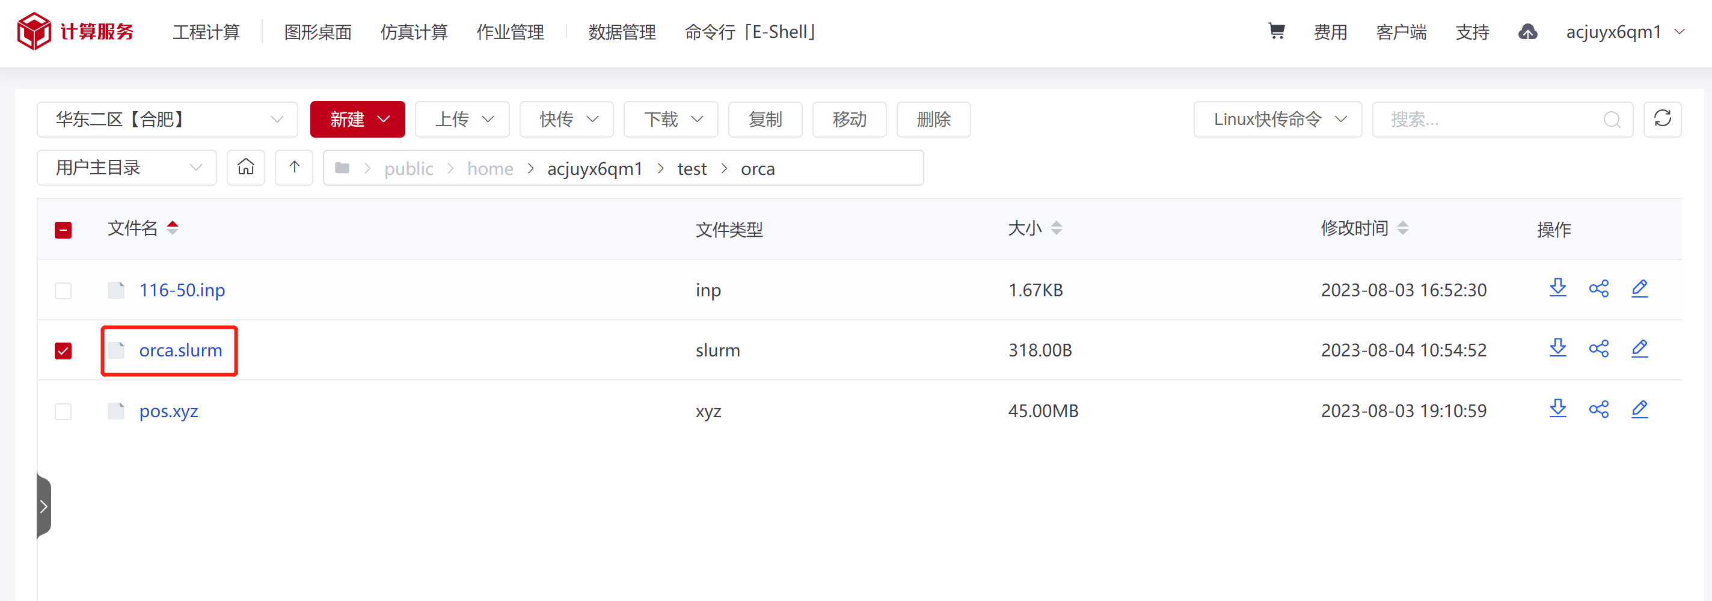This screenshot has width=1712, height=601.
Task: Navigate to test in breadcrumb
Action: click(x=692, y=169)
